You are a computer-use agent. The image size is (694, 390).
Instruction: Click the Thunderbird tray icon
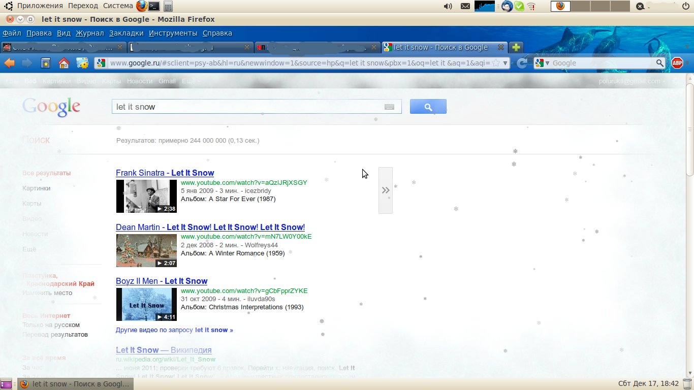[507, 6]
